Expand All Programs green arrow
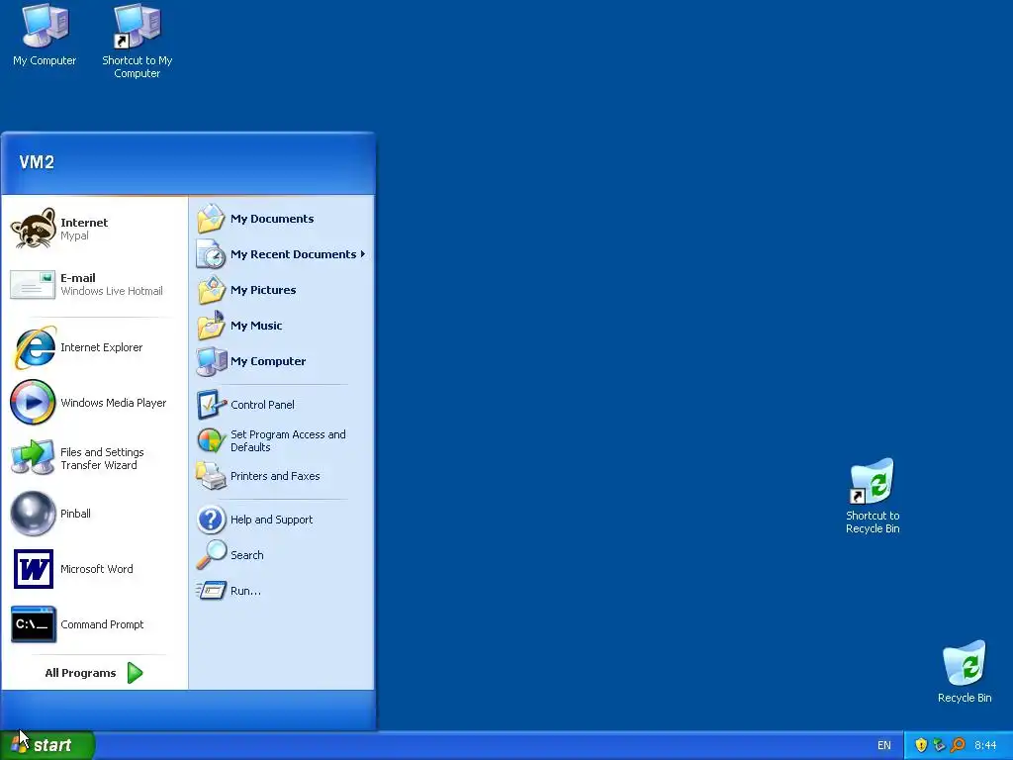The width and height of the screenshot is (1013, 760). click(x=135, y=673)
